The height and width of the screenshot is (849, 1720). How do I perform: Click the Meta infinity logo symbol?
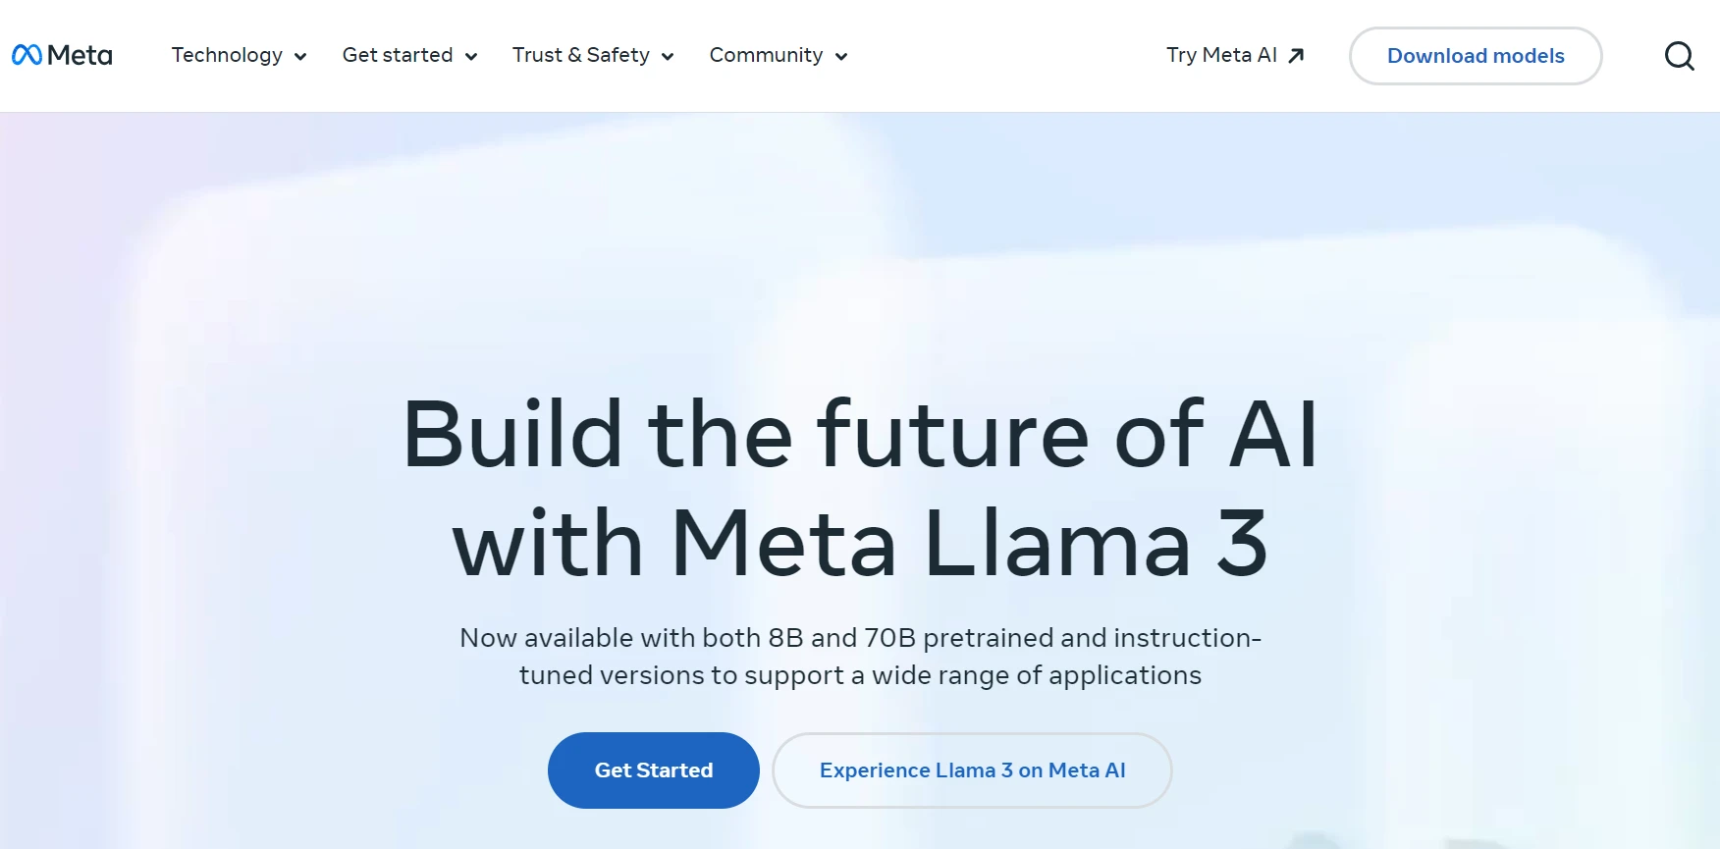click(27, 55)
